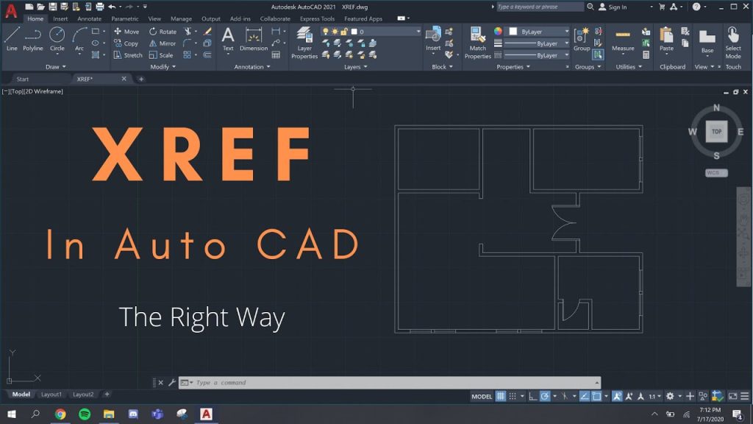The width and height of the screenshot is (753, 424).
Task: Toggle ortho mode in status bar
Action: (532, 396)
